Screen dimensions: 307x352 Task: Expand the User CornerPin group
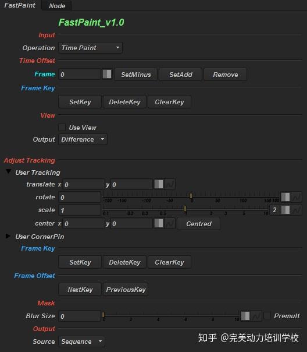coord(8,236)
